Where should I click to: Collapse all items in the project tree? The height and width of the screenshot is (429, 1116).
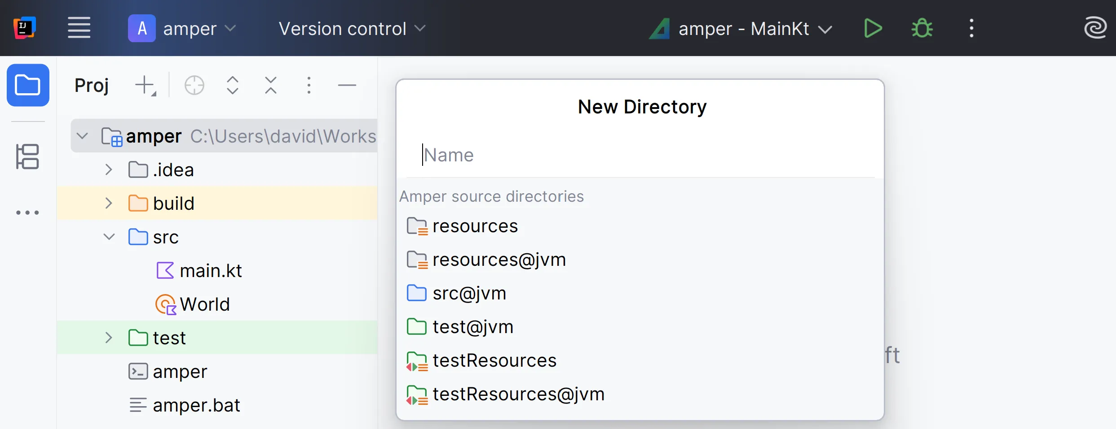(x=270, y=85)
